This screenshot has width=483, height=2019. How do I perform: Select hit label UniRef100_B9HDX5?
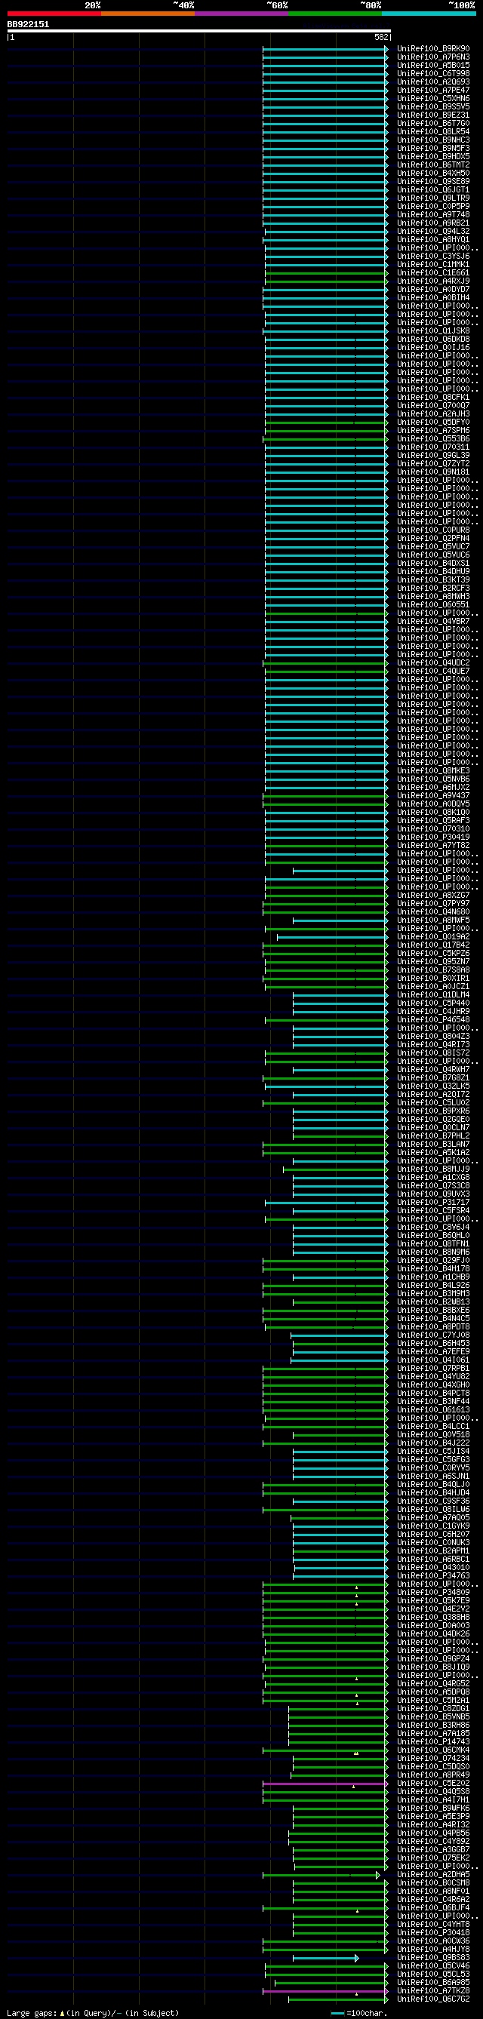pyautogui.click(x=434, y=157)
